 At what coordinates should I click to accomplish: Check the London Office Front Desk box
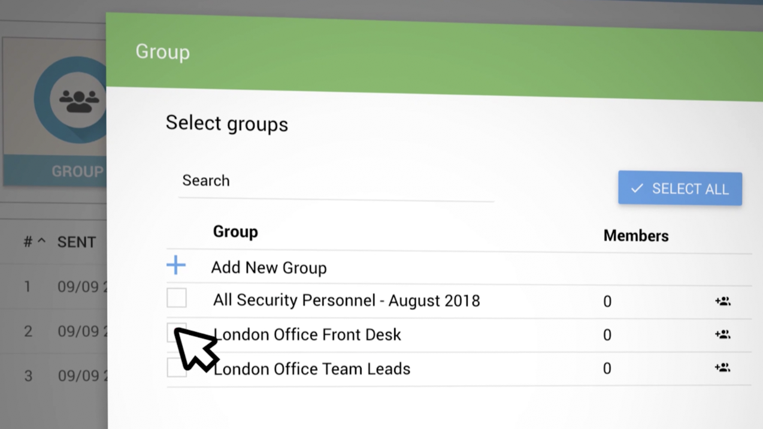click(x=176, y=332)
